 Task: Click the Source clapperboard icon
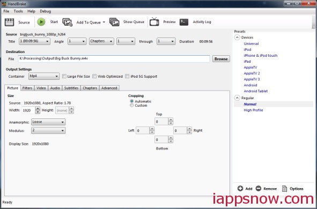coord(9,22)
